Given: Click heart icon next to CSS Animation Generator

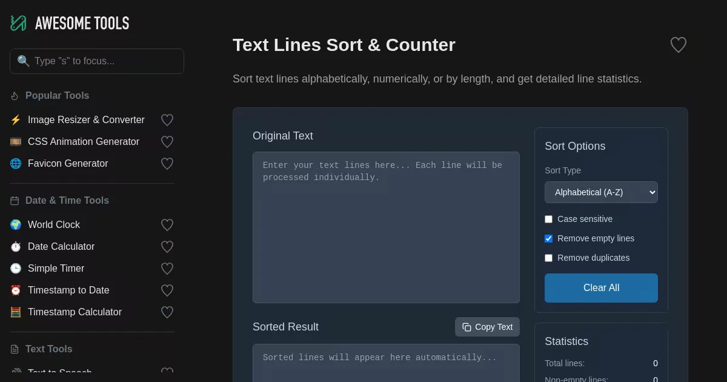Looking at the screenshot, I should (167, 142).
